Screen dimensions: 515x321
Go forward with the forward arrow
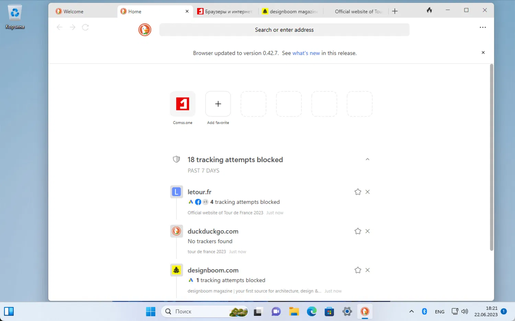(72, 27)
